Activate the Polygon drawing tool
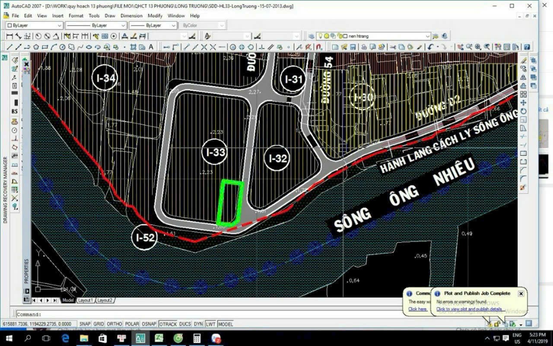This screenshot has width=553, height=346. tap(35, 47)
